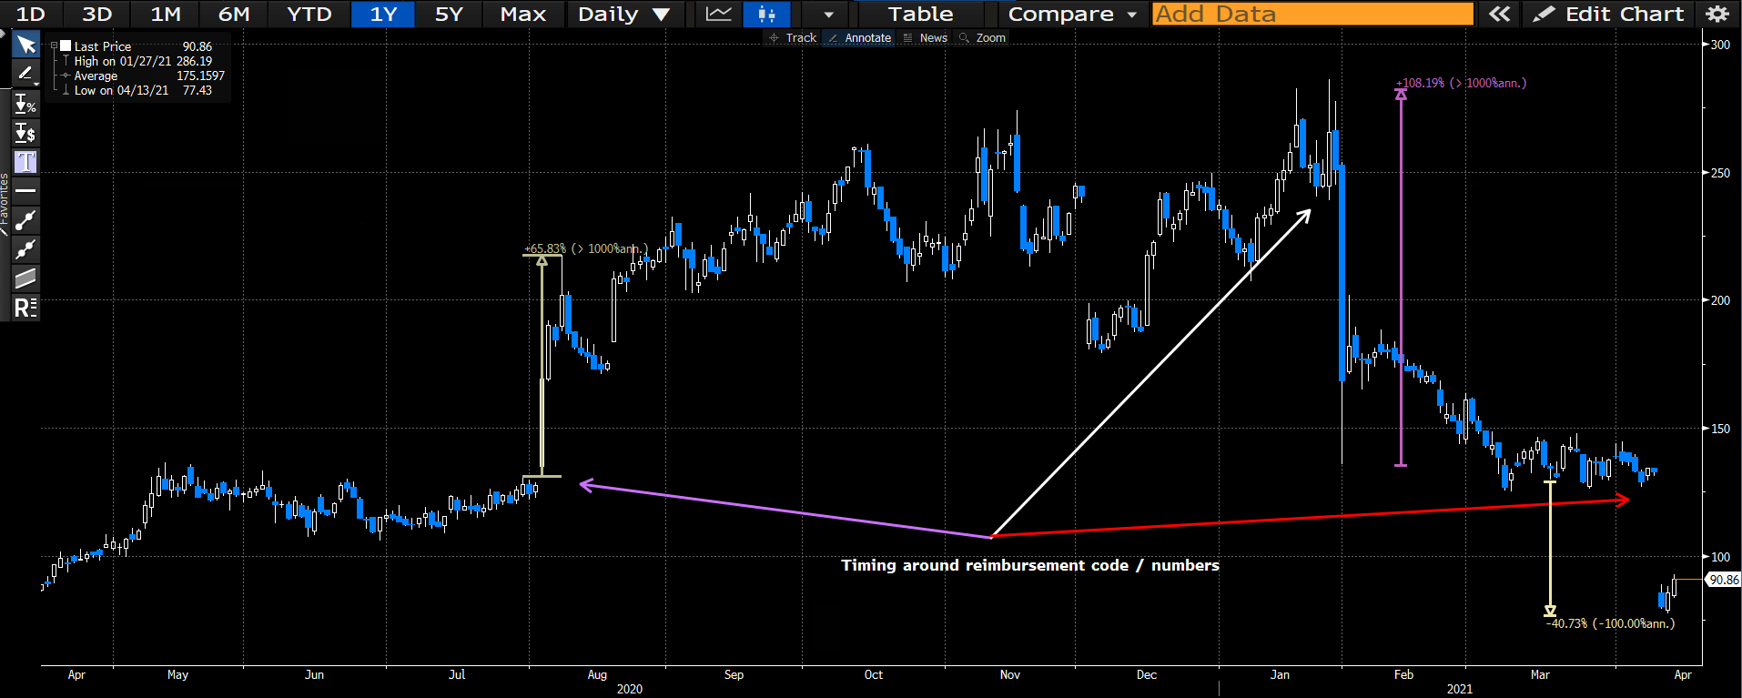This screenshot has width=1742, height=698.
Task: Enable Track mode
Action: [793, 38]
